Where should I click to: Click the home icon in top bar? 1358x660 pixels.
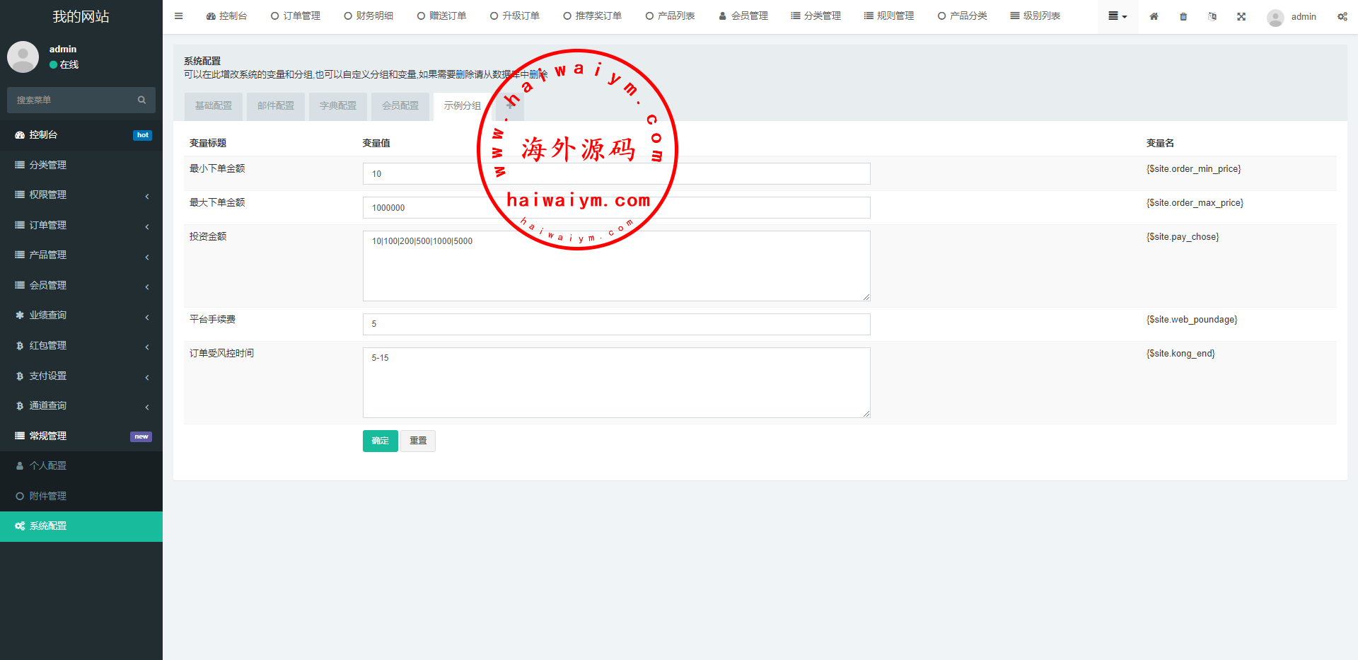pyautogui.click(x=1154, y=16)
